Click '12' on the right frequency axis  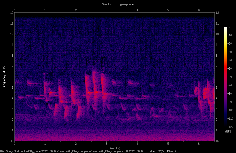(217, 13)
